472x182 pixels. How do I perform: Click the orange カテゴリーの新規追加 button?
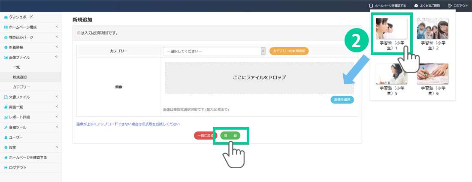pos(289,51)
